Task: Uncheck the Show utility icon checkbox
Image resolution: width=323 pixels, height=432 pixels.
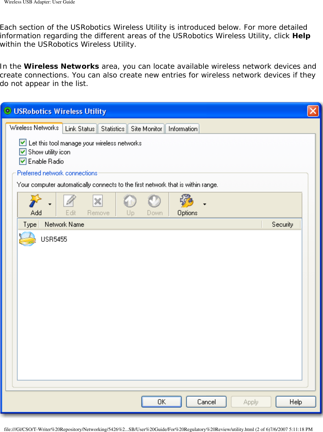Action: tap(23, 152)
